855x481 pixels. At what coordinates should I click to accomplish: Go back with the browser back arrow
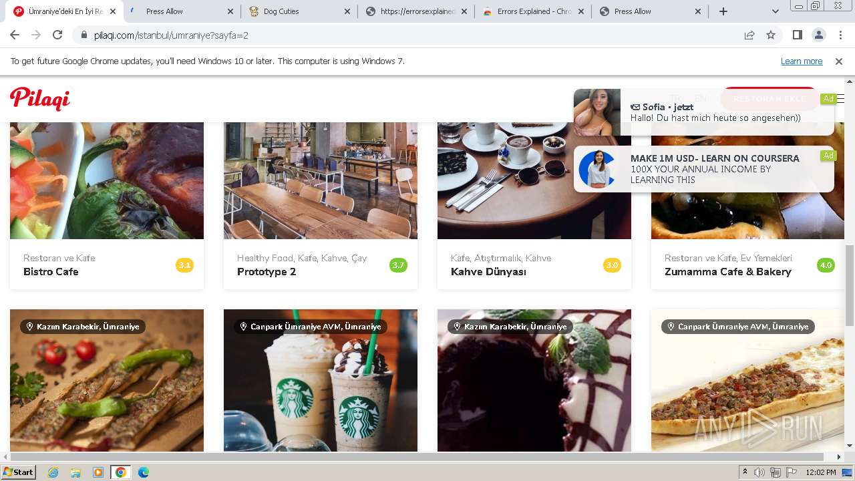(15, 35)
